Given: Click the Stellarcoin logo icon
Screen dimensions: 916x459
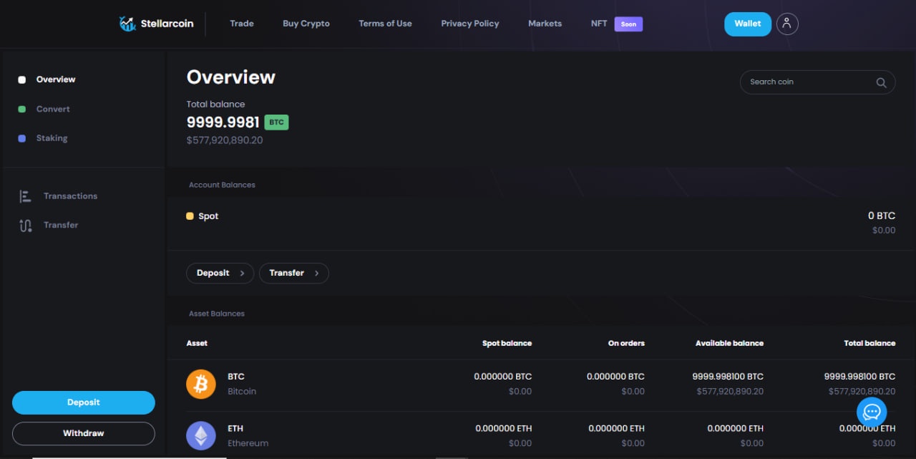Looking at the screenshot, I should [127, 24].
